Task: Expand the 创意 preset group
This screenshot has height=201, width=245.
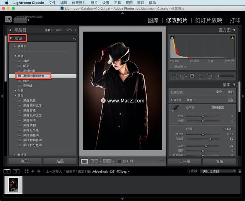Action: click(15, 90)
